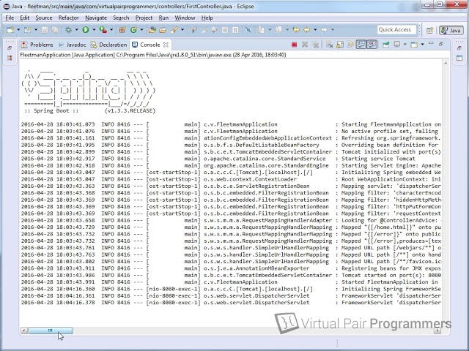Expand the Open Console dropdown arrow

(x=422, y=45)
